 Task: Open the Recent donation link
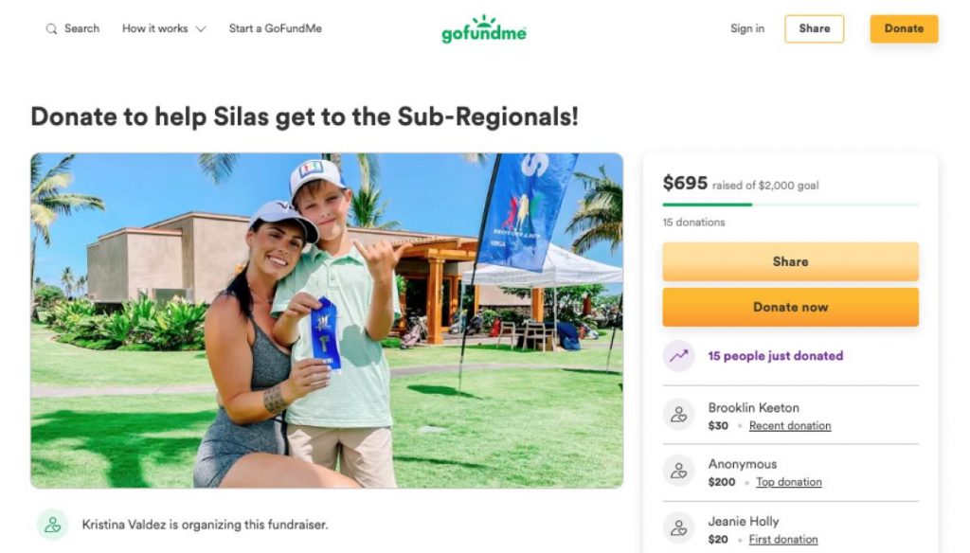coord(790,425)
